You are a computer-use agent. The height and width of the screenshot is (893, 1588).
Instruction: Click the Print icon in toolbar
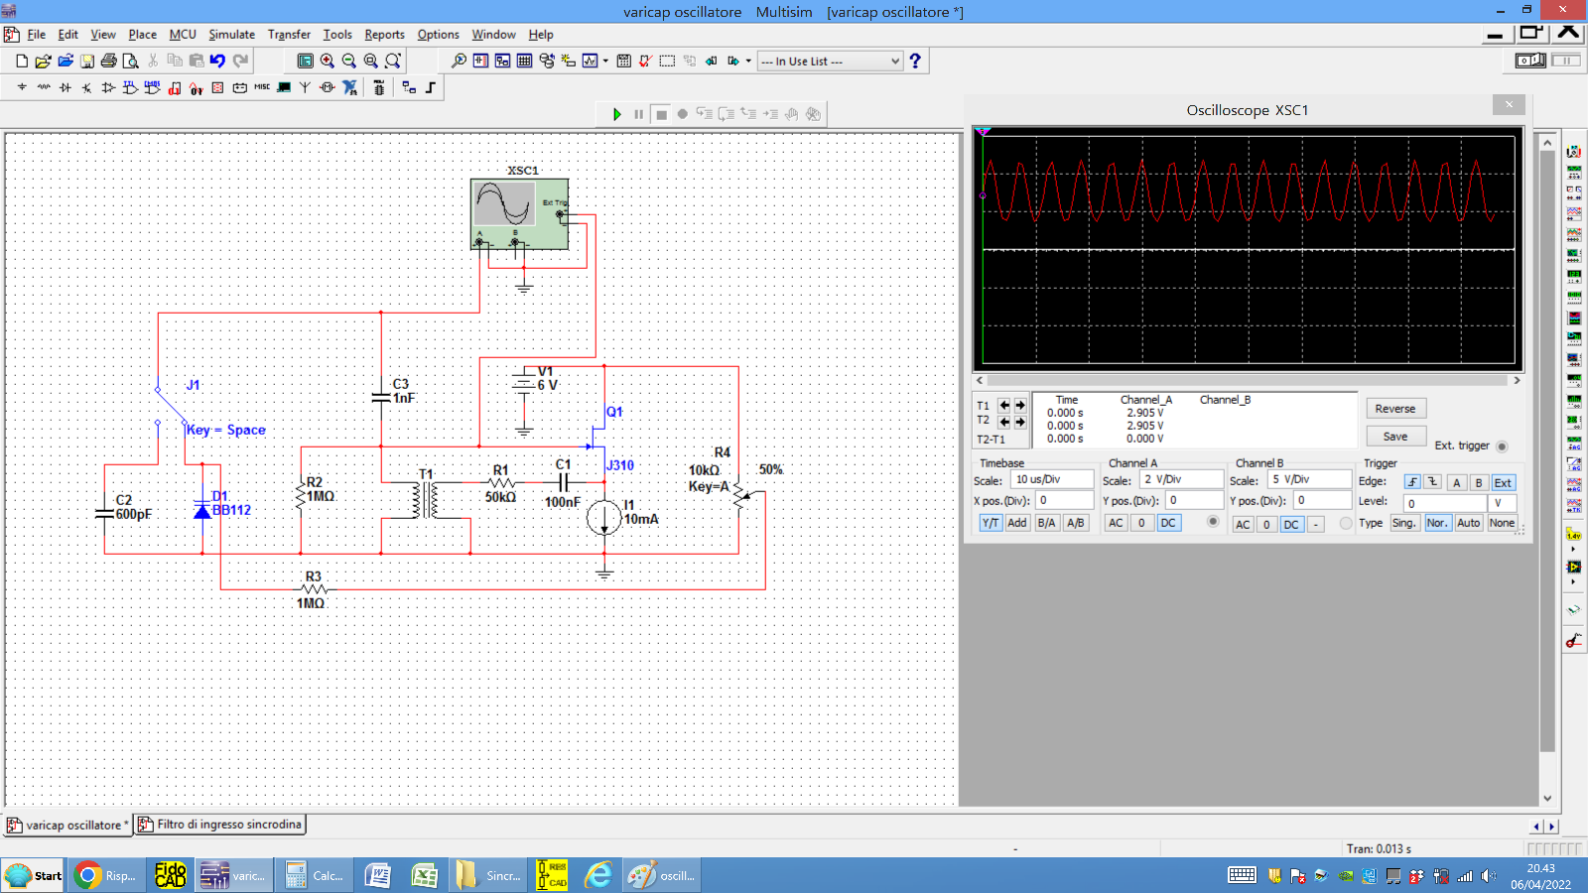tap(109, 62)
